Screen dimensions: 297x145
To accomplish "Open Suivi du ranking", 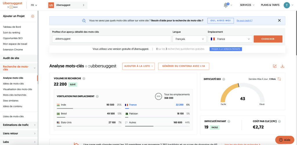I will pos(12,32).
